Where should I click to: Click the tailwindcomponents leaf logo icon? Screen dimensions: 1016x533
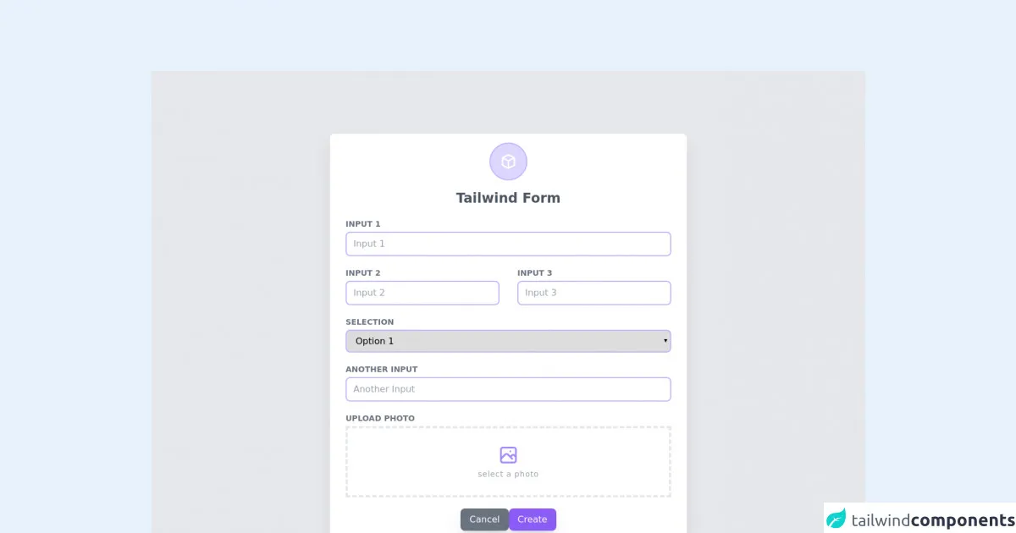pos(837,518)
